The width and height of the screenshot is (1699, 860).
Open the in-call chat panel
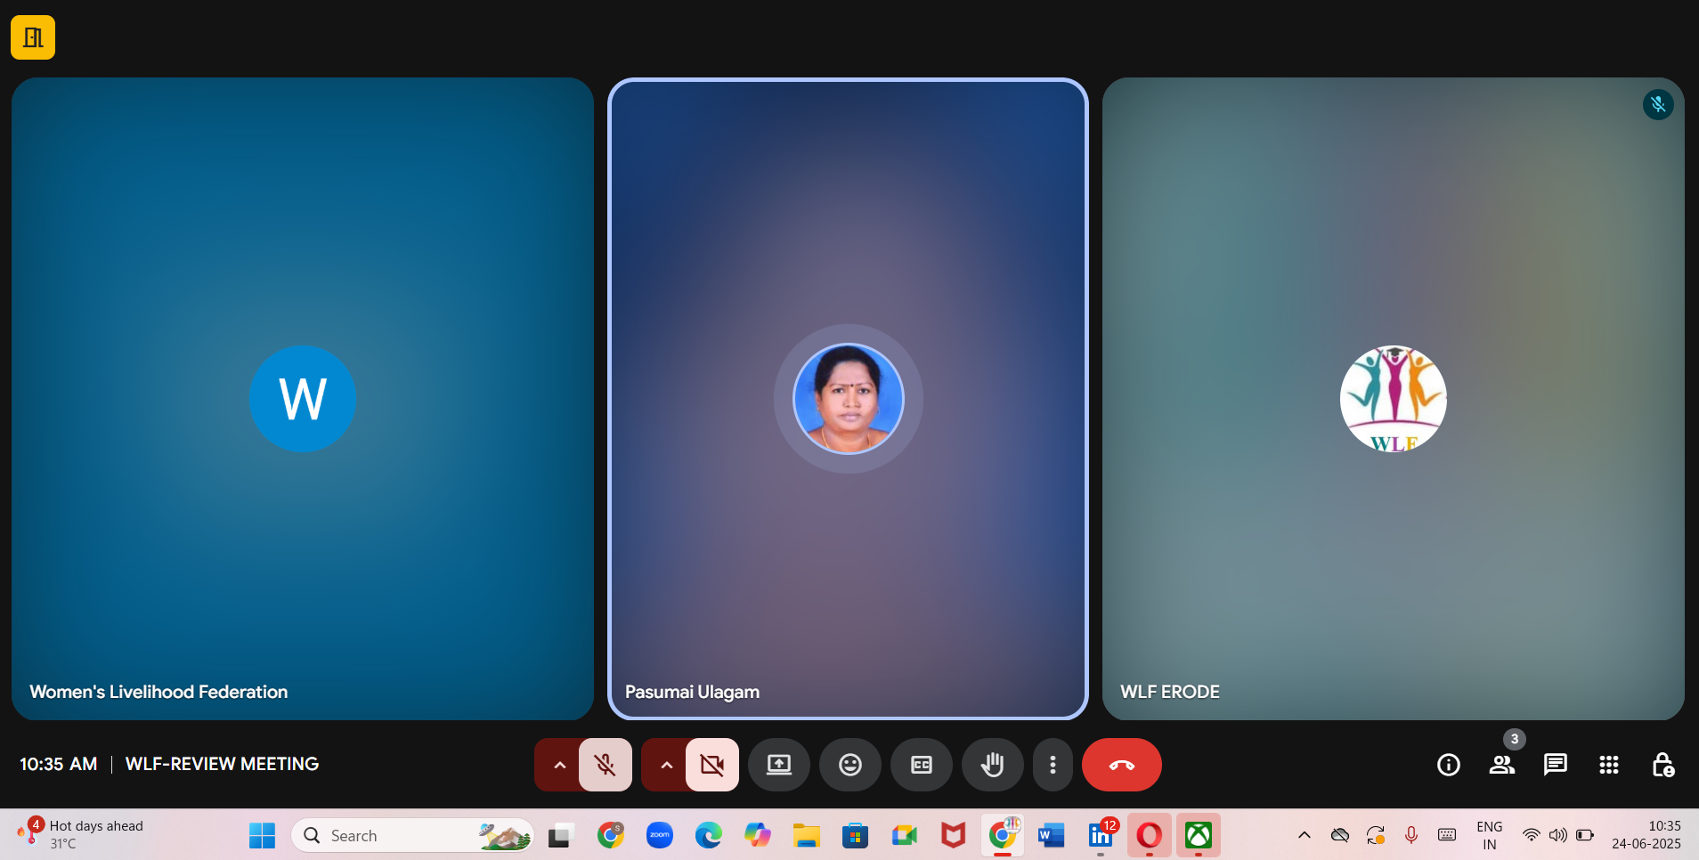(x=1556, y=765)
